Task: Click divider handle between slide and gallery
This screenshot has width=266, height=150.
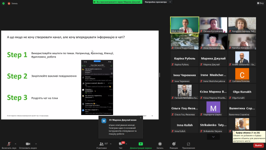Action: coord(160,75)
